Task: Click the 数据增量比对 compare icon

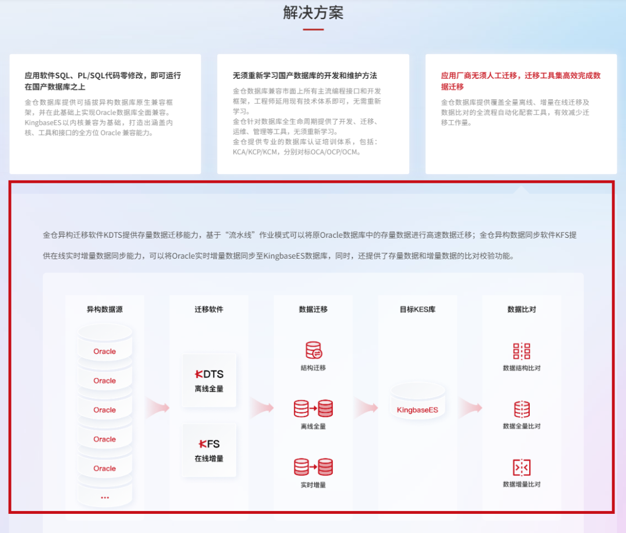Action: (x=522, y=467)
